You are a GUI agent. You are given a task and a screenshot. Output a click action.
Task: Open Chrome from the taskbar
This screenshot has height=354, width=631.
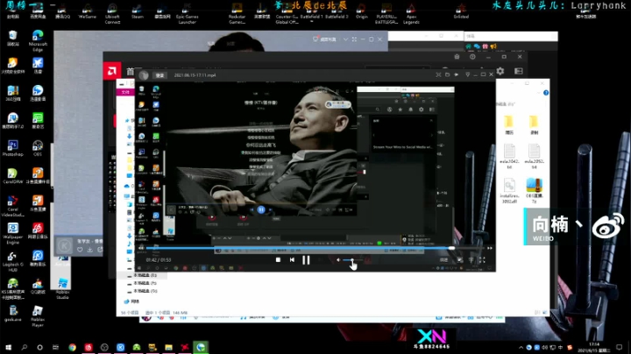pyautogui.click(x=72, y=347)
